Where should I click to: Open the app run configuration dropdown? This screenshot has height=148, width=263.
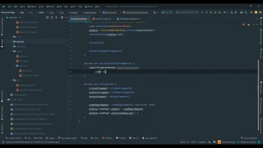167,12
